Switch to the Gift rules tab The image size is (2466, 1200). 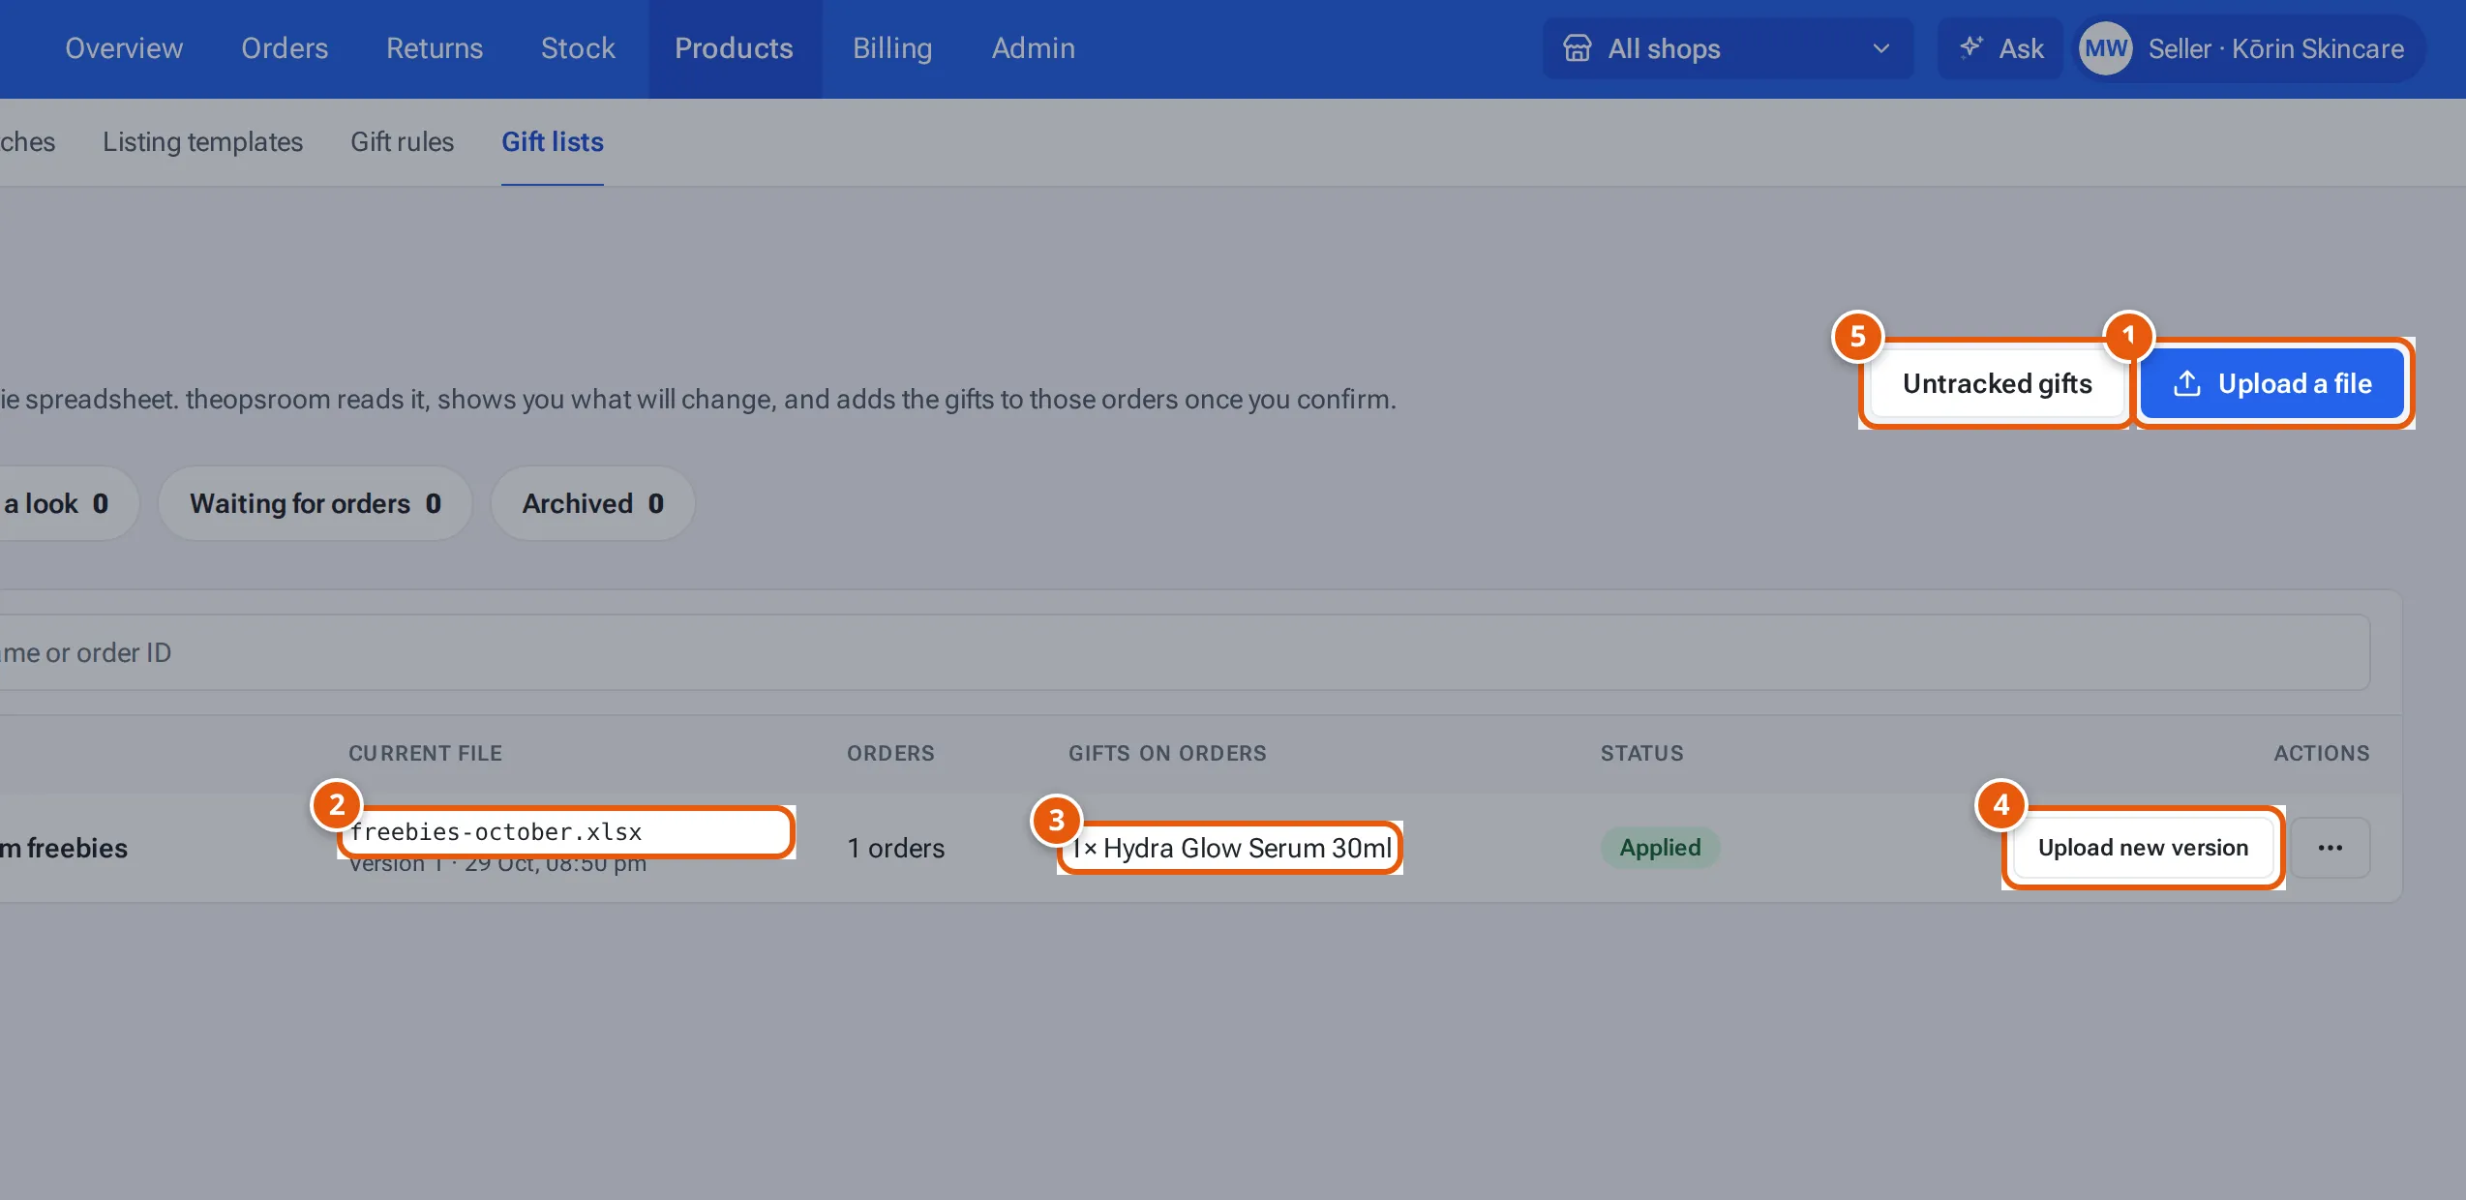(x=402, y=141)
